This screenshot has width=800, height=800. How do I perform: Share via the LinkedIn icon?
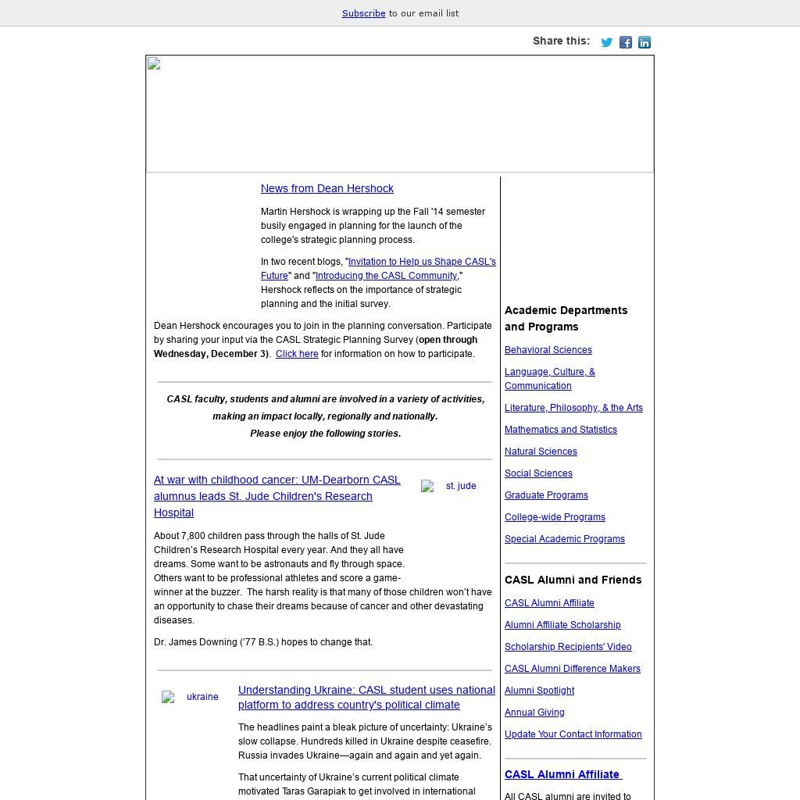click(645, 42)
